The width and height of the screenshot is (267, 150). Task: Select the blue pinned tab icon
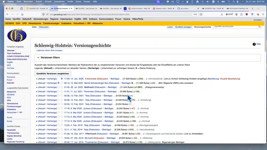125,8
